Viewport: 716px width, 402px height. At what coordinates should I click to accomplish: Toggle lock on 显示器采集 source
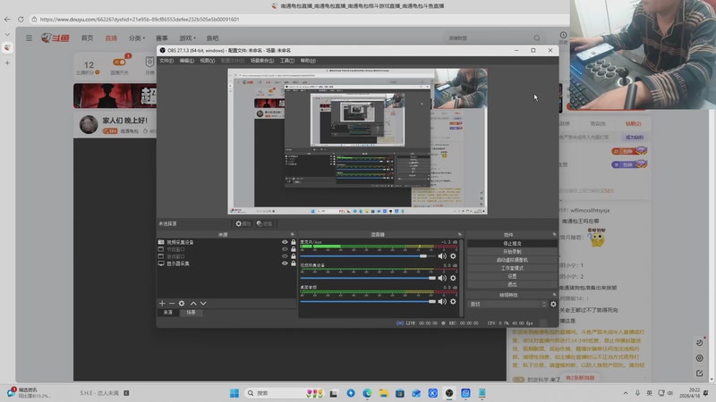click(x=294, y=264)
